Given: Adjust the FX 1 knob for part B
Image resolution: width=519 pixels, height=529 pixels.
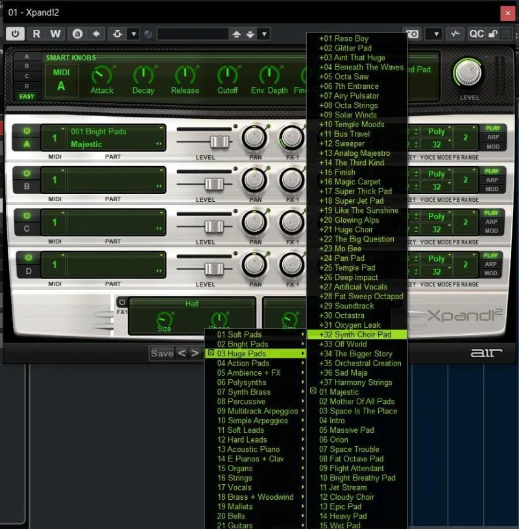Looking at the screenshot, I should [292, 180].
